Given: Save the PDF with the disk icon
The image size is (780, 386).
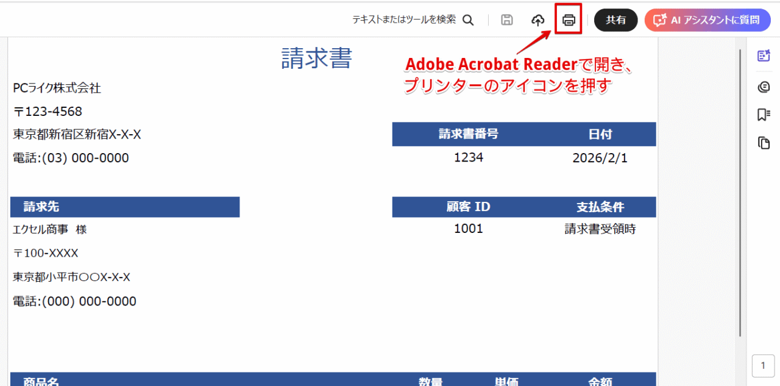Looking at the screenshot, I should [506, 20].
